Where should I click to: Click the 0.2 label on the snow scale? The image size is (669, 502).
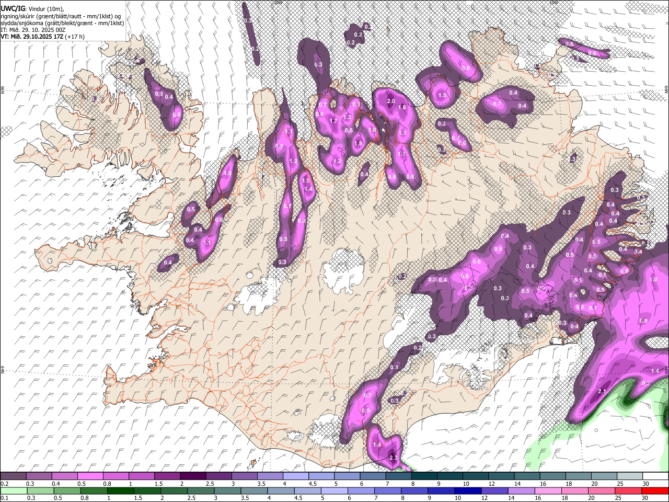click(x=4, y=484)
